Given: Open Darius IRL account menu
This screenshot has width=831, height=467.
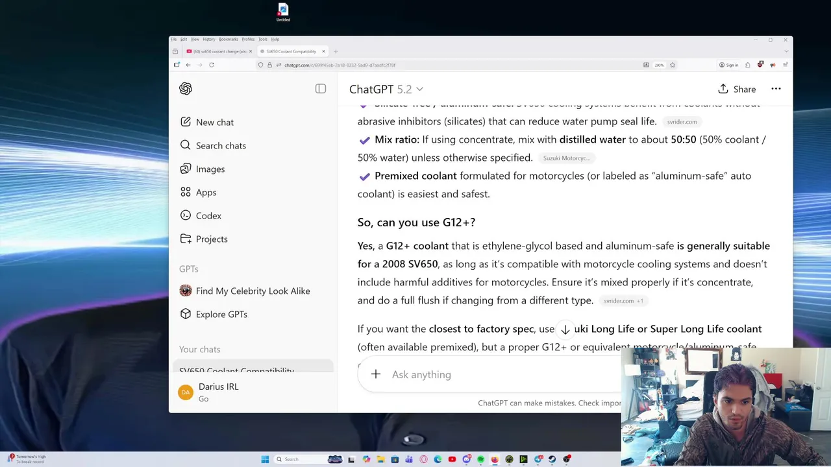Looking at the screenshot, I should pos(253,392).
